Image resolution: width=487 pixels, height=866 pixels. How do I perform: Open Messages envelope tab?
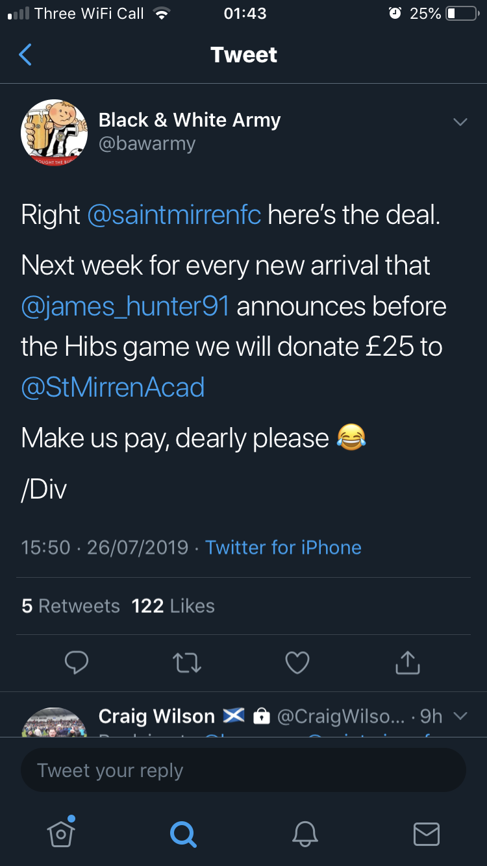click(x=427, y=834)
